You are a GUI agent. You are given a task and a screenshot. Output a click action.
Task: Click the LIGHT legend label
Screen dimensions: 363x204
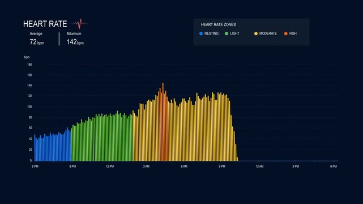[234, 33]
